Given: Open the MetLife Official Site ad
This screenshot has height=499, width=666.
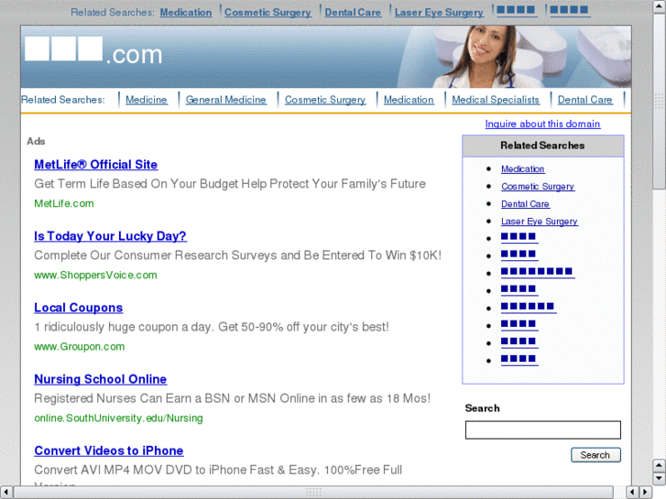Looking at the screenshot, I should click(95, 165).
